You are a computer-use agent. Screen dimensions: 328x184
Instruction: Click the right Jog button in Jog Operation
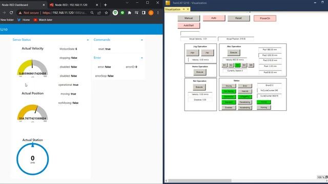click(x=207, y=53)
